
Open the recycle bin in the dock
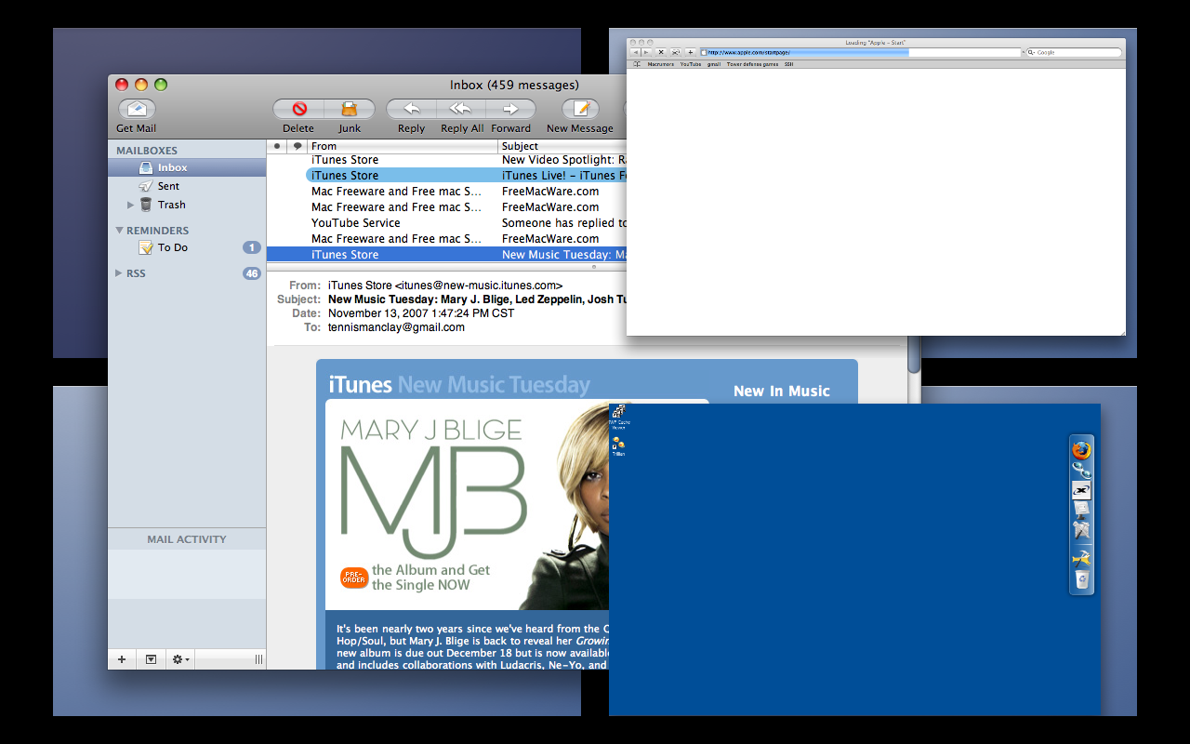pyautogui.click(x=1081, y=579)
